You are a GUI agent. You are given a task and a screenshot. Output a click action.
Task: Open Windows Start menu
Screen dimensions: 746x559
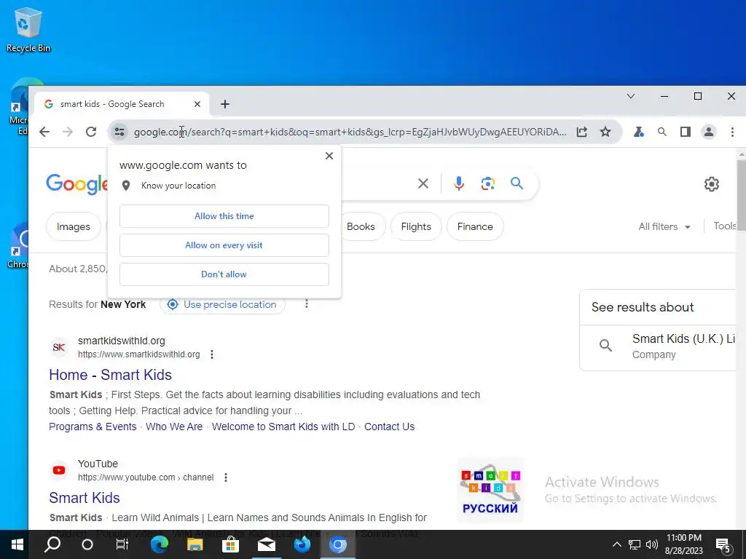tap(17, 544)
